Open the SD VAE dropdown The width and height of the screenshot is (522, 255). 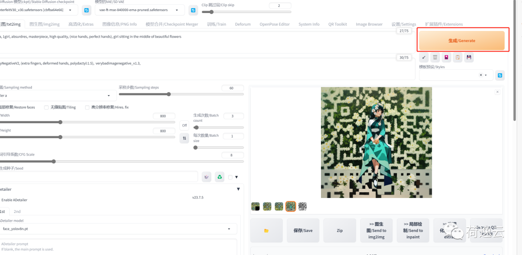click(x=139, y=10)
